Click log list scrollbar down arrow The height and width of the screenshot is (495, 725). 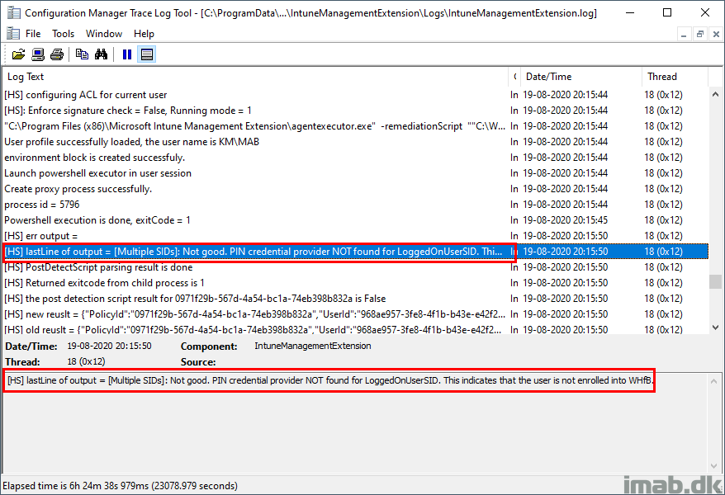(x=715, y=328)
